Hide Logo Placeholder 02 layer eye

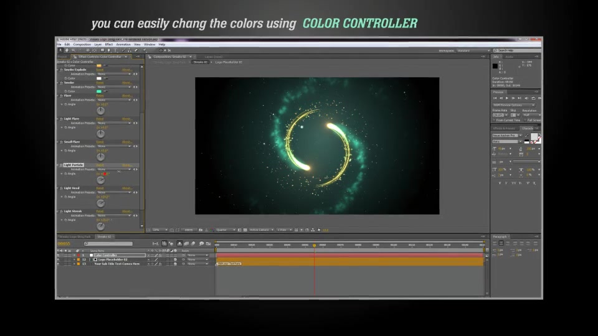59,259
